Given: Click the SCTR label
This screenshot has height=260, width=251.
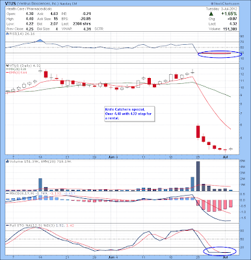Looking at the screenshot, I should coord(99,29).
